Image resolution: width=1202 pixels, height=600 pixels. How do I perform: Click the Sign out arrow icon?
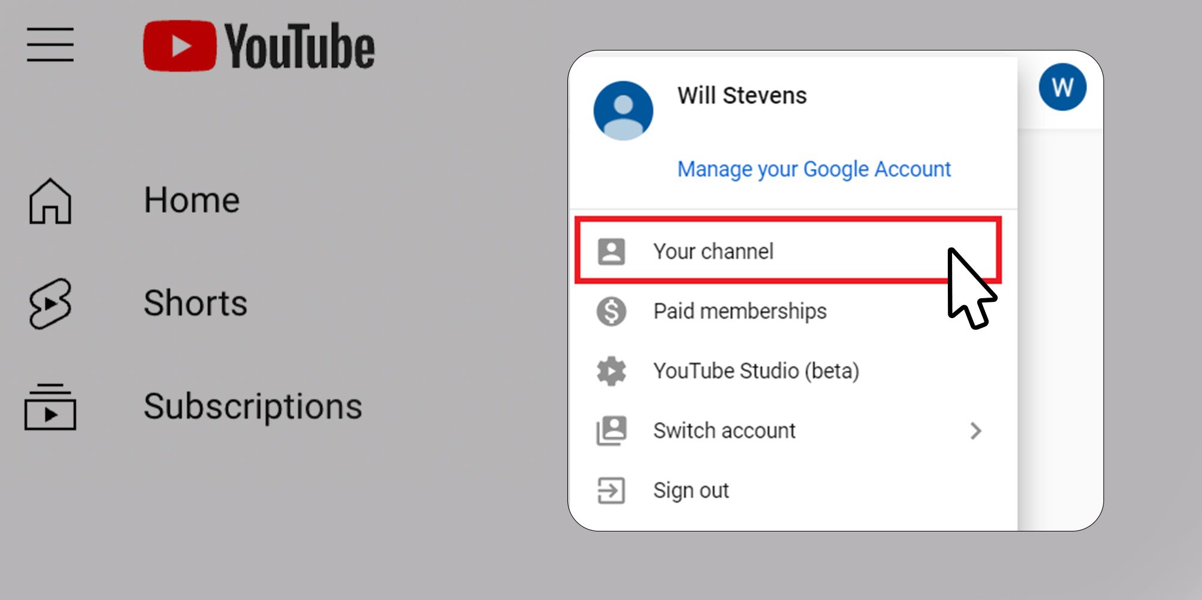(611, 491)
